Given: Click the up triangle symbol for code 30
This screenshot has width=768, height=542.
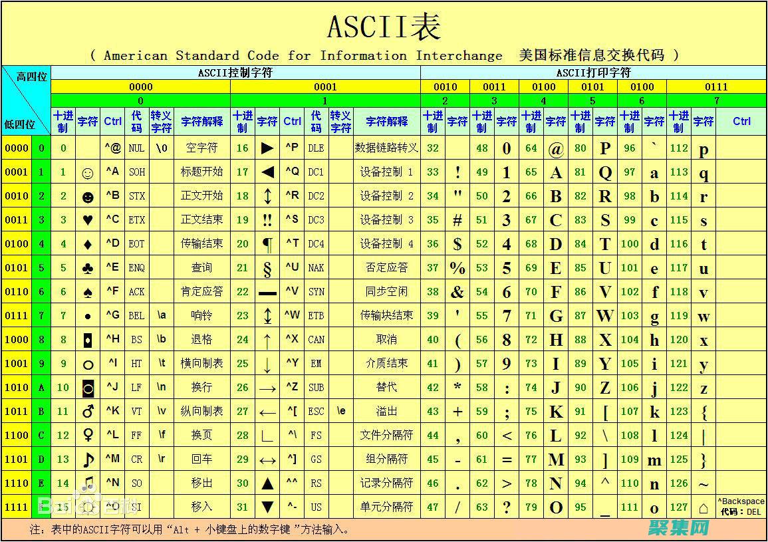Looking at the screenshot, I should click(x=267, y=483).
